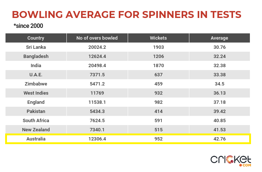The height and width of the screenshot is (172, 262).
Task: Click England's wickets value 982
Action: pyautogui.click(x=159, y=102)
